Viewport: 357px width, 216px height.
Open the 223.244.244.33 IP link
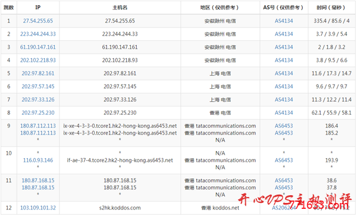click(38, 34)
